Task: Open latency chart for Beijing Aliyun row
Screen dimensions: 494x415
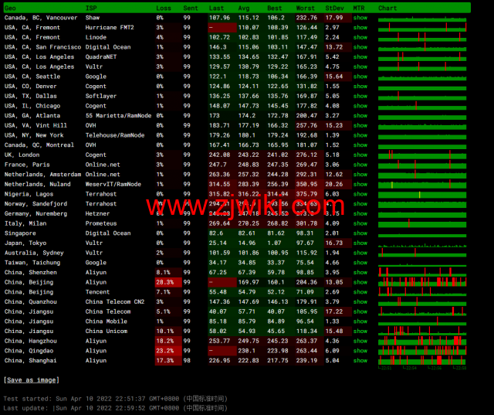Action: click(422, 282)
